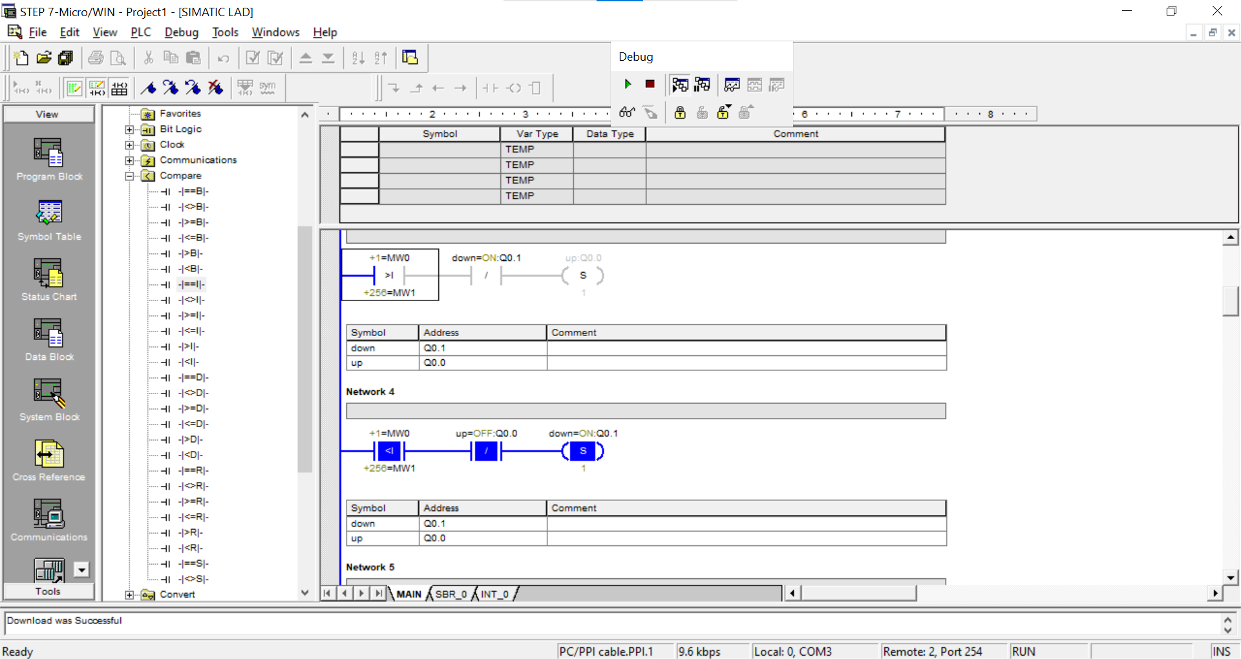Click the Force yellow lock icon

[x=680, y=113]
